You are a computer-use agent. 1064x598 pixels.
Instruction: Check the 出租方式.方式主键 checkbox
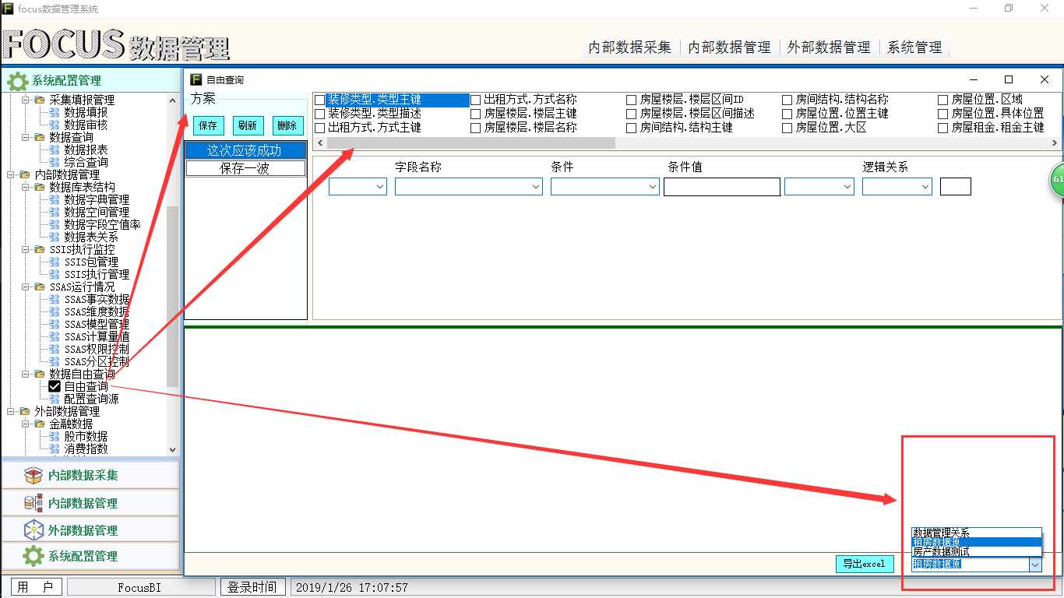[319, 128]
